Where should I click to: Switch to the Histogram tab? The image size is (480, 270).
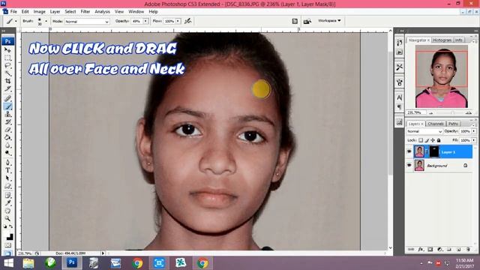(442, 40)
